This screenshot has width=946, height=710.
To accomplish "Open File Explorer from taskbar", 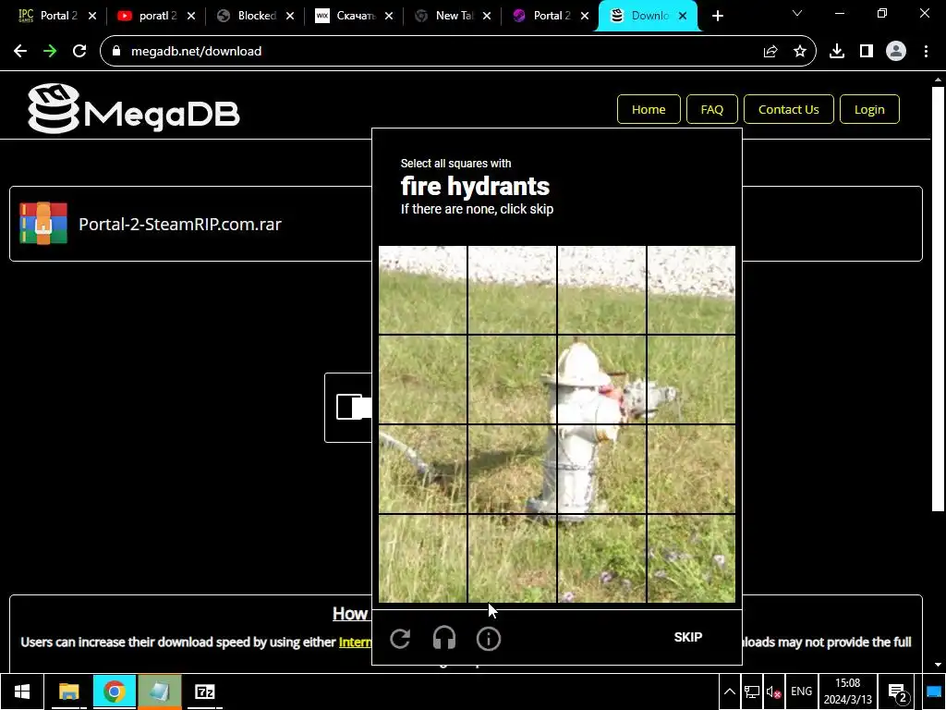I will pos(68,692).
